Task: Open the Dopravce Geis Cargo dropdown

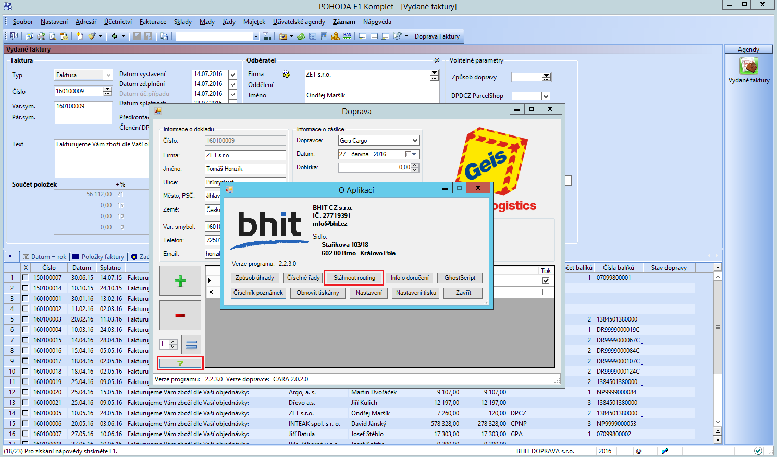Action: coord(415,141)
